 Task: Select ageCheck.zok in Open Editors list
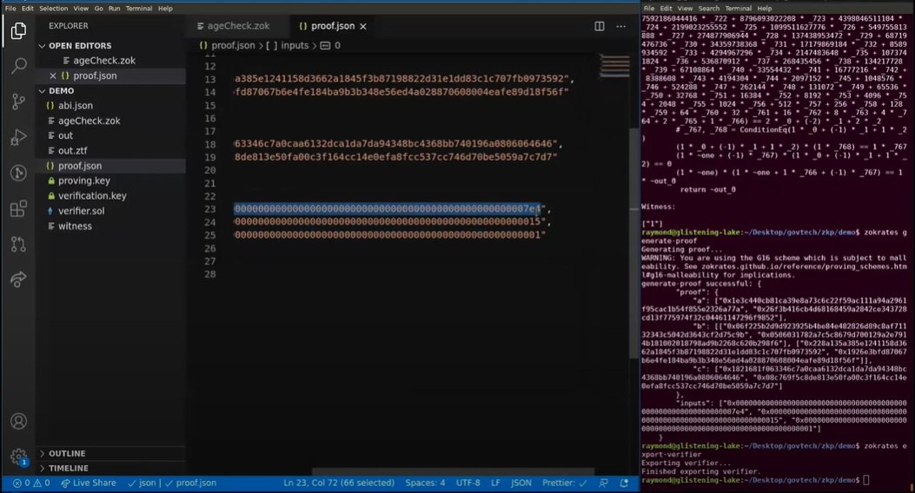click(111, 61)
